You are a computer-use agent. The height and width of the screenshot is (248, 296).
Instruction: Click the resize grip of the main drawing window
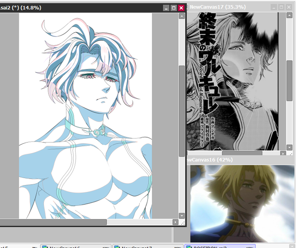click(x=182, y=223)
